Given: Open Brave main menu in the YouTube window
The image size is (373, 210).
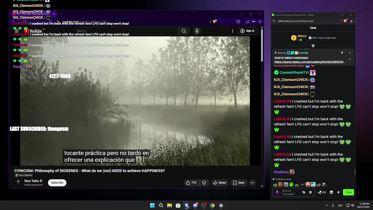Looking at the screenshot, I should (x=260, y=22).
